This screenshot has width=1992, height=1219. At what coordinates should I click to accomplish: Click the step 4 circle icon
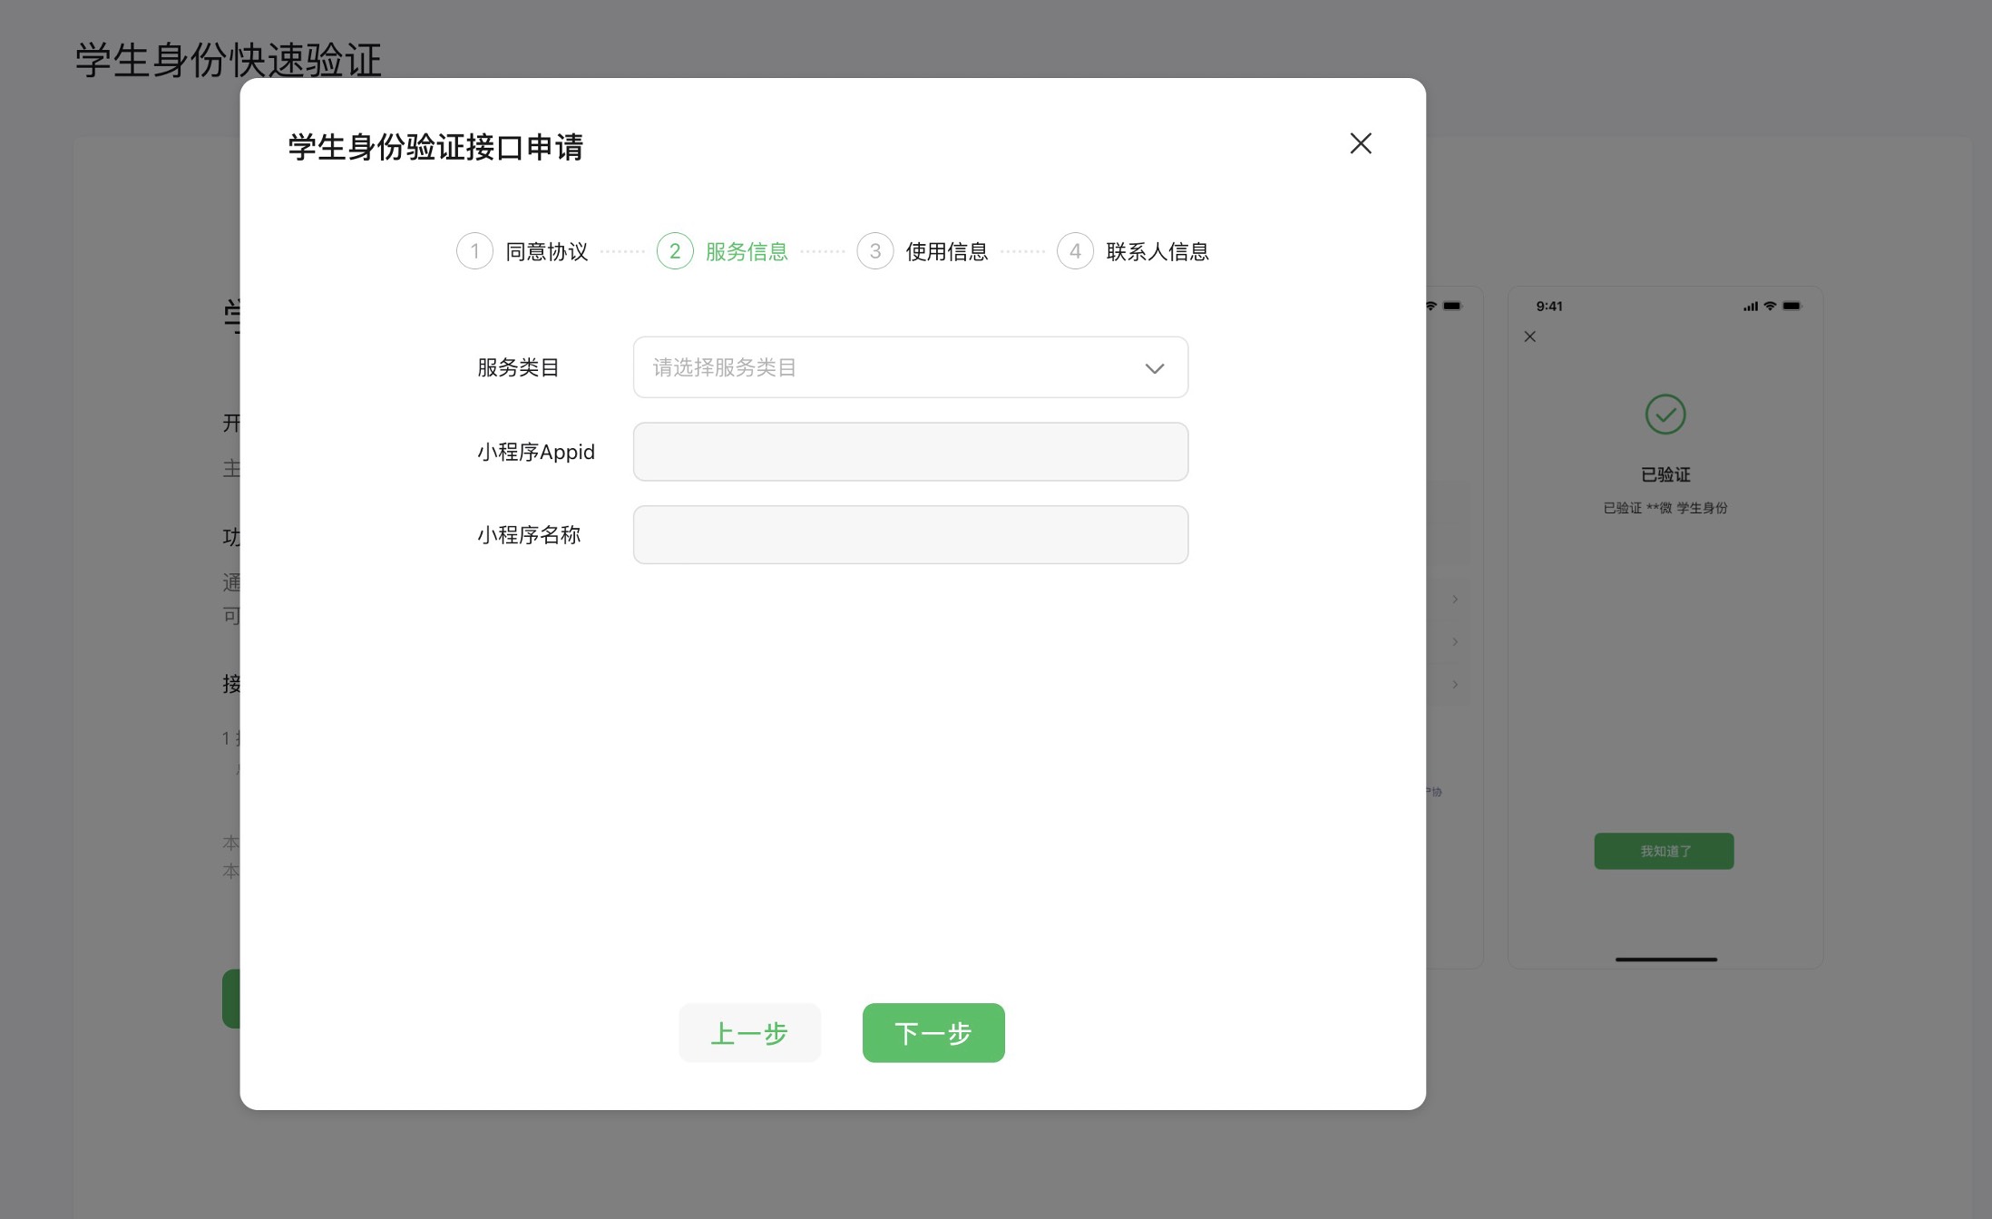point(1075,251)
